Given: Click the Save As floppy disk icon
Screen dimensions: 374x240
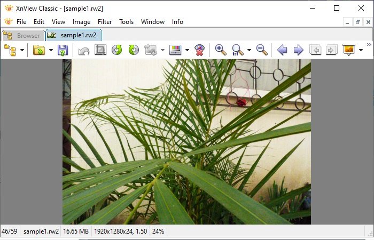Looking at the screenshot, I should pos(63,50).
